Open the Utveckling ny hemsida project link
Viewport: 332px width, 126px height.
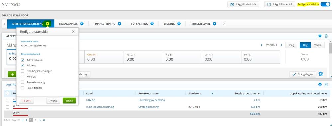152,100
